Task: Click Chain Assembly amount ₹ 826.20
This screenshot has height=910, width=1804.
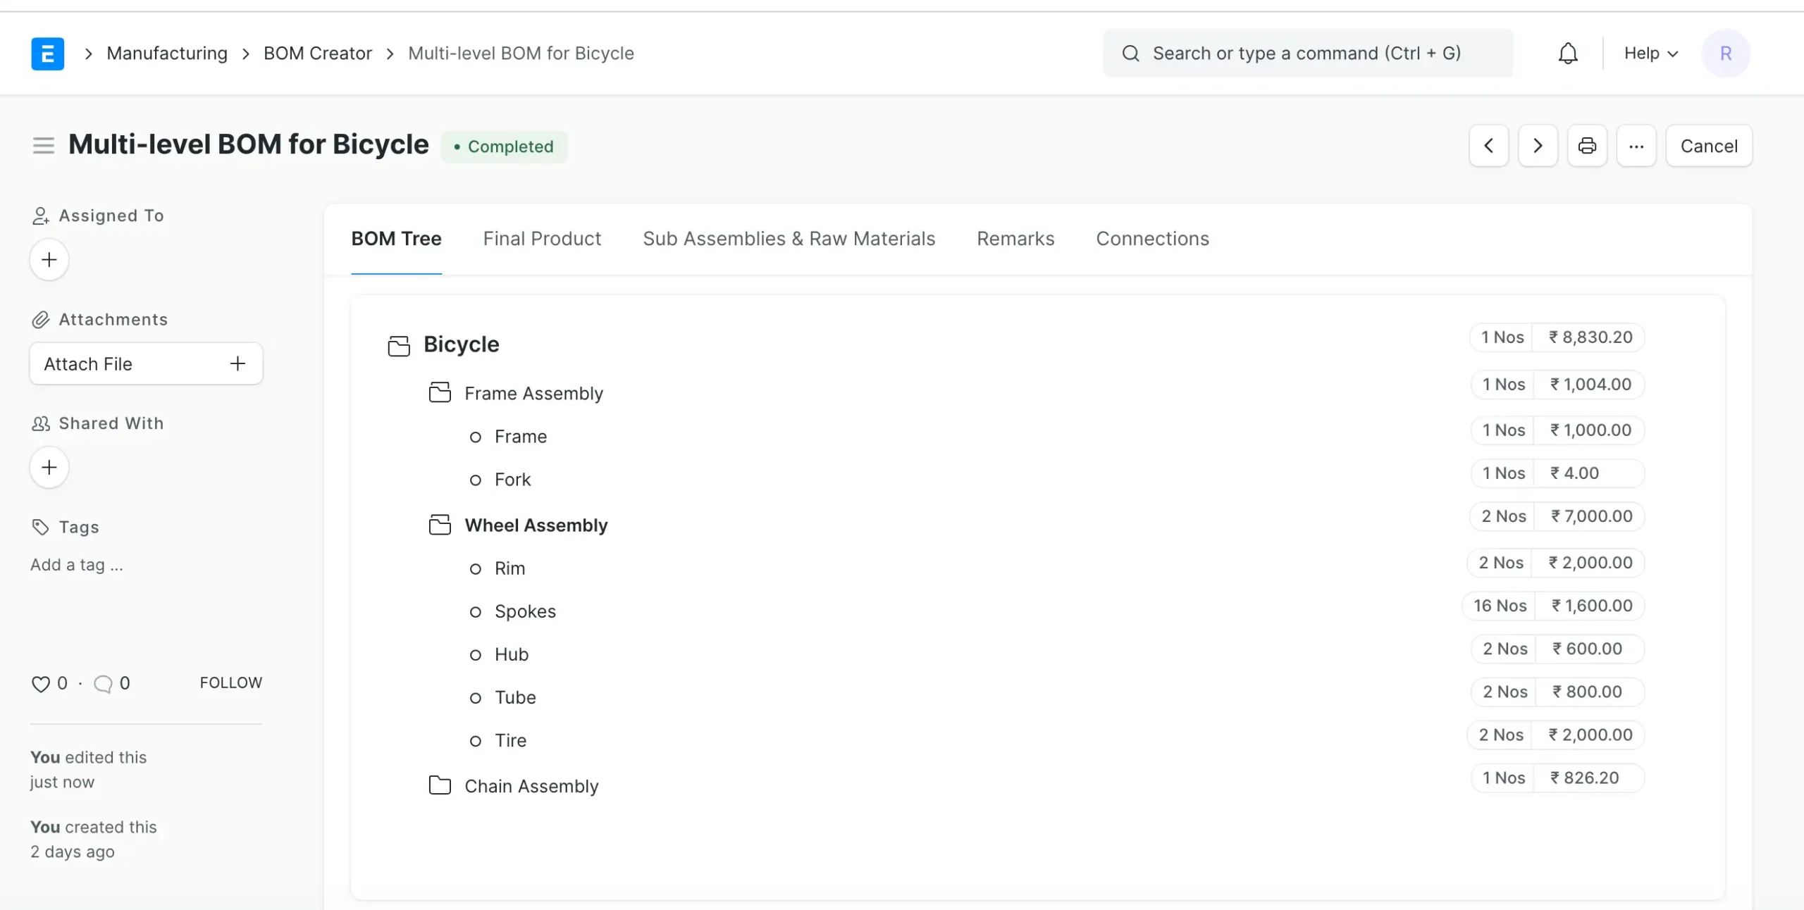Action: click(x=1584, y=778)
